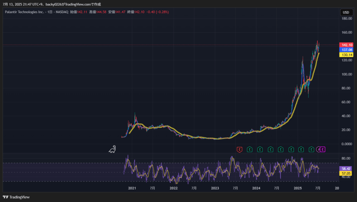Click the 120.00 price axis label

click(347, 60)
